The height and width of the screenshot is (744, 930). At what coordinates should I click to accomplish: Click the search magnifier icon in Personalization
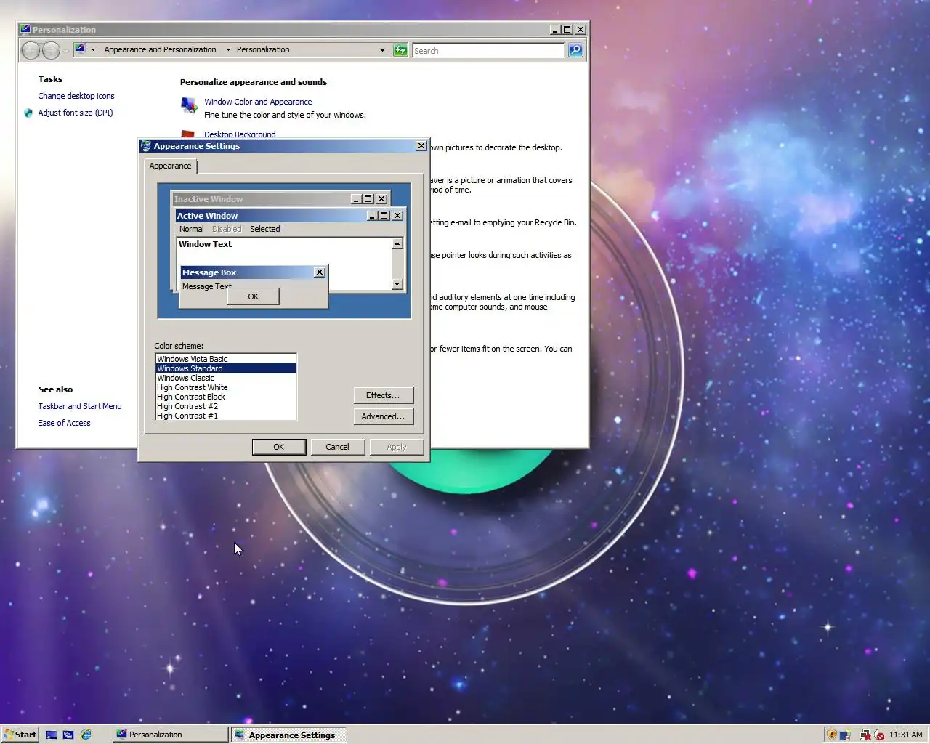575,50
